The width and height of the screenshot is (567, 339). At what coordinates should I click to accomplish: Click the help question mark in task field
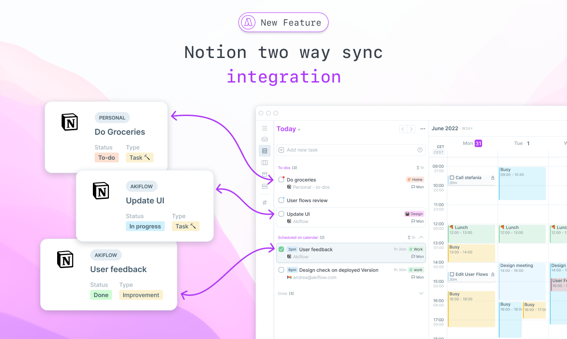coord(420,150)
